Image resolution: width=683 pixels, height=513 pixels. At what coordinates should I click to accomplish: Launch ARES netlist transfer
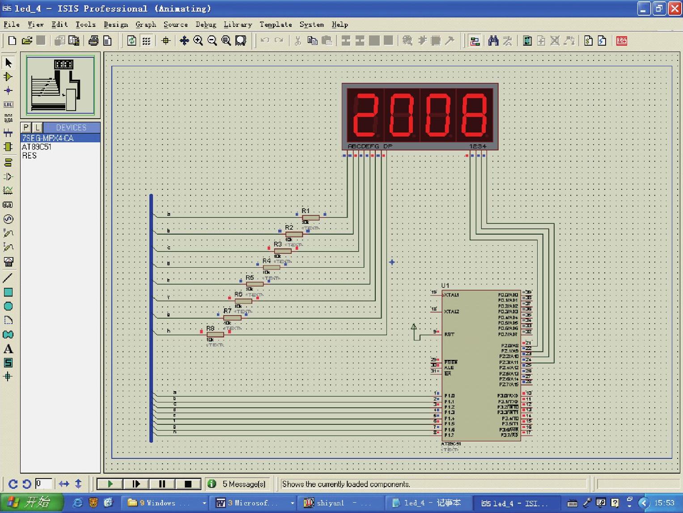click(x=622, y=41)
